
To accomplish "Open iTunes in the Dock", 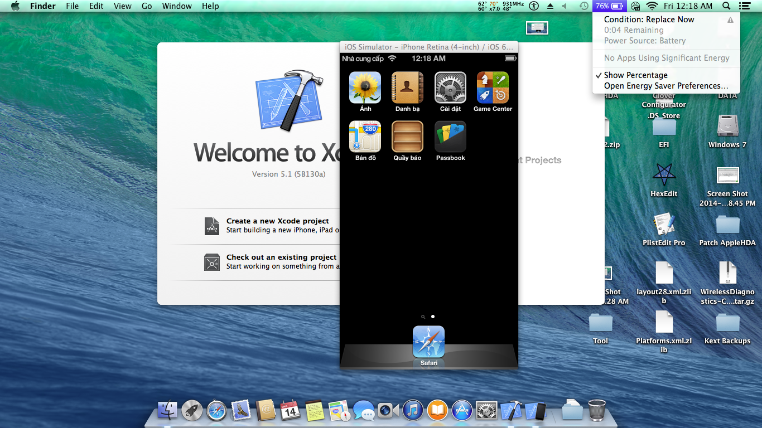I will pos(413,411).
